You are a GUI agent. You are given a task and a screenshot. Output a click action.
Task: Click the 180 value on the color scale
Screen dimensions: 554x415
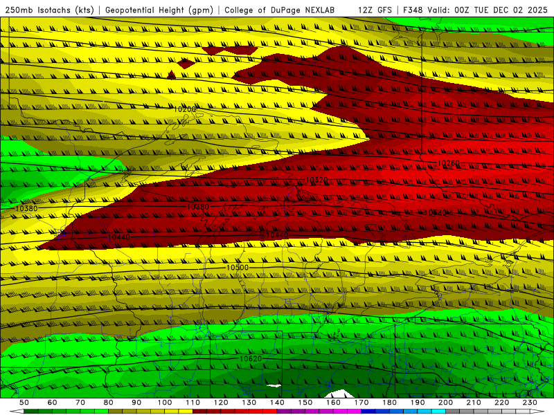pyautogui.click(x=389, y=403)
